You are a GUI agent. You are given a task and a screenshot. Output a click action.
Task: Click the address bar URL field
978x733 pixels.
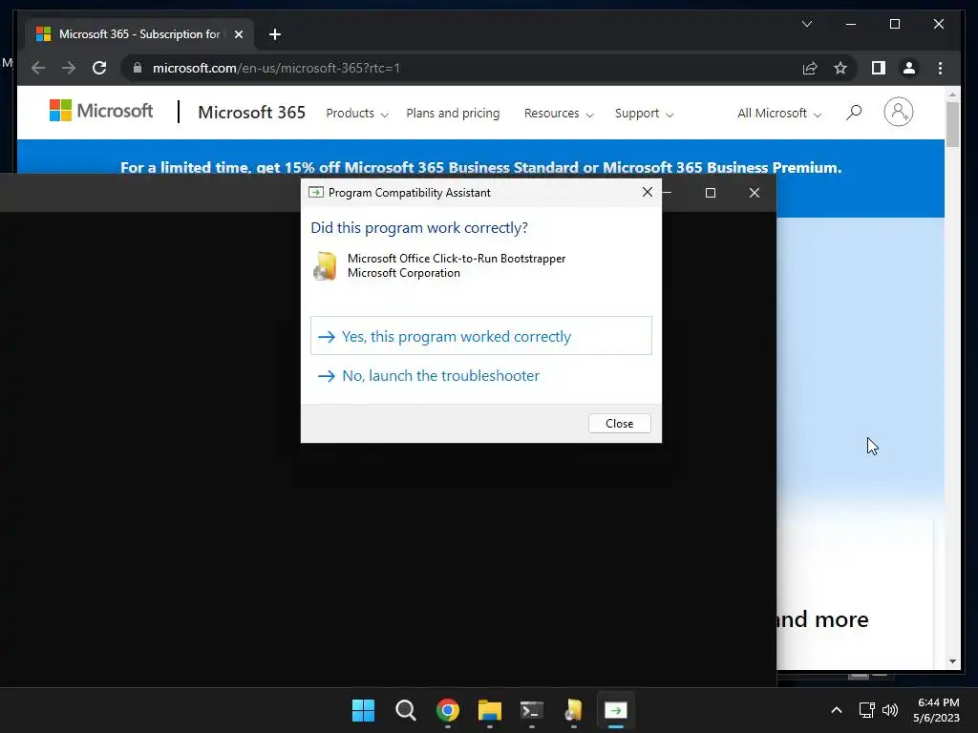pyautogui.click(x=461, y=68)
